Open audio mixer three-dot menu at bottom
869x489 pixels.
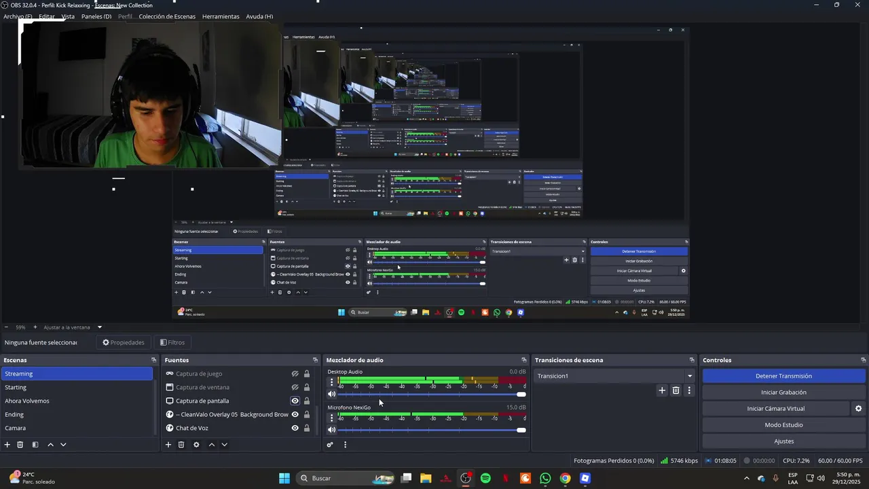coord(345,445)
